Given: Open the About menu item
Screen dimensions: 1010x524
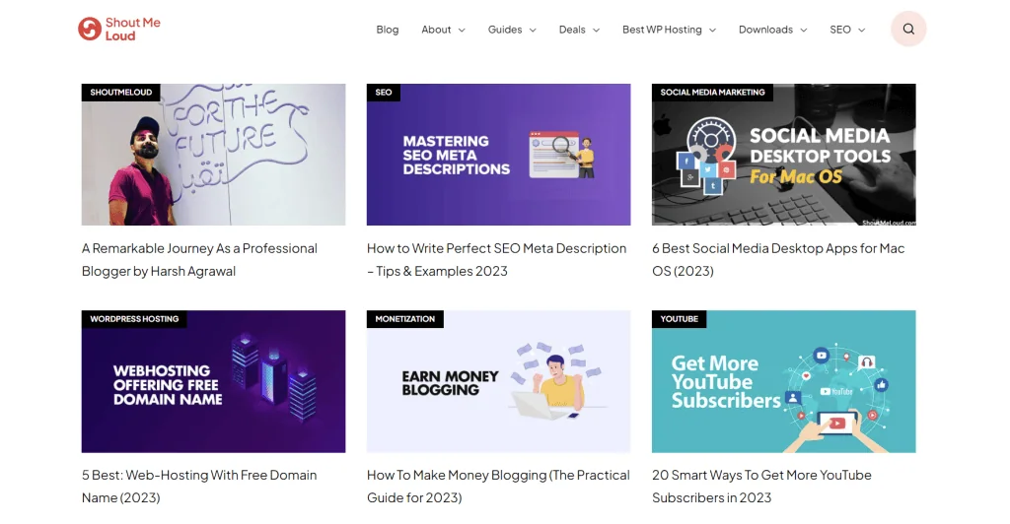Looking at the screenshot, I should click(x=436, y=30).
